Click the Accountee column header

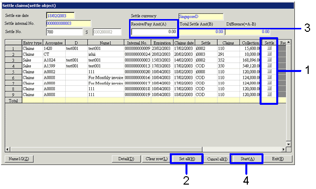(54, 43)
